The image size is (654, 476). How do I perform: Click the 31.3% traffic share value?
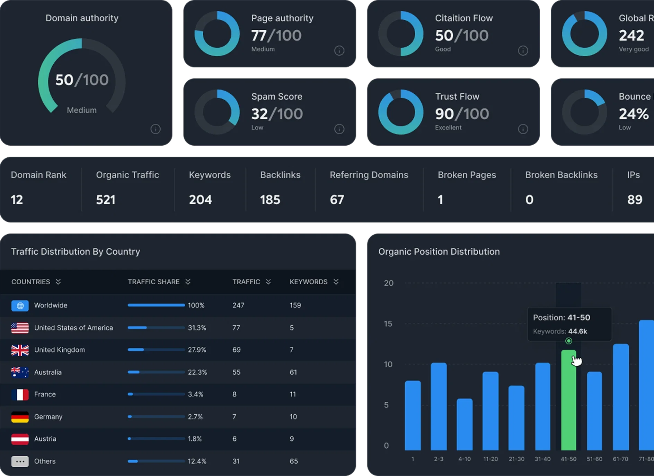[197, 328]
